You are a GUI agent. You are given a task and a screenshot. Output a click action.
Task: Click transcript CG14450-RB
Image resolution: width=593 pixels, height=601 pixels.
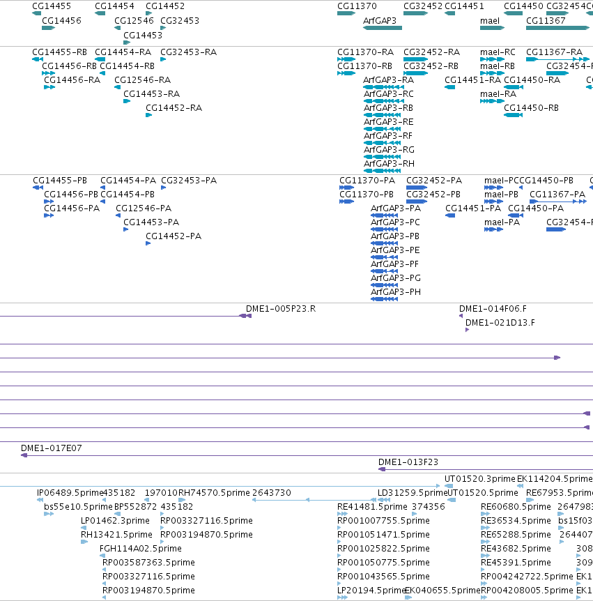514,115
